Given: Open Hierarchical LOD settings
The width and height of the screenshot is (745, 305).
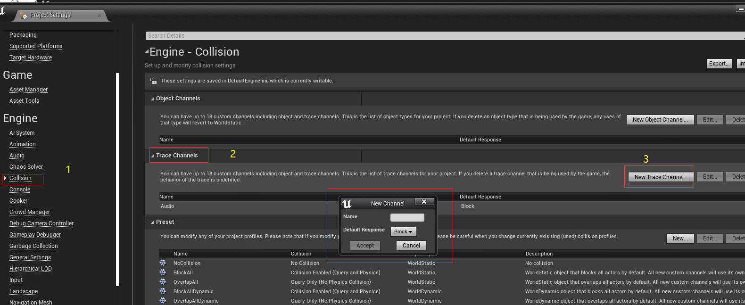Looking at the screenshot, I should tap(31, 269).
